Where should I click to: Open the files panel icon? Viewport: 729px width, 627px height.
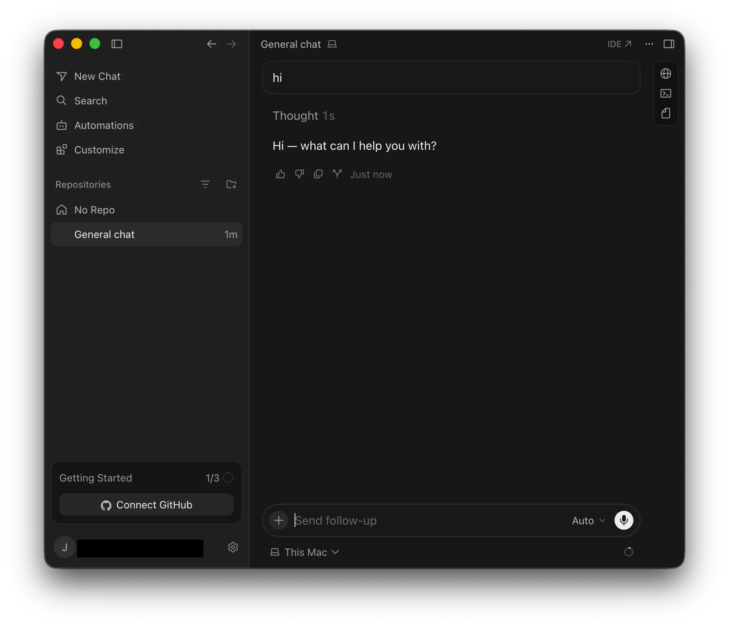click(666, 113)
